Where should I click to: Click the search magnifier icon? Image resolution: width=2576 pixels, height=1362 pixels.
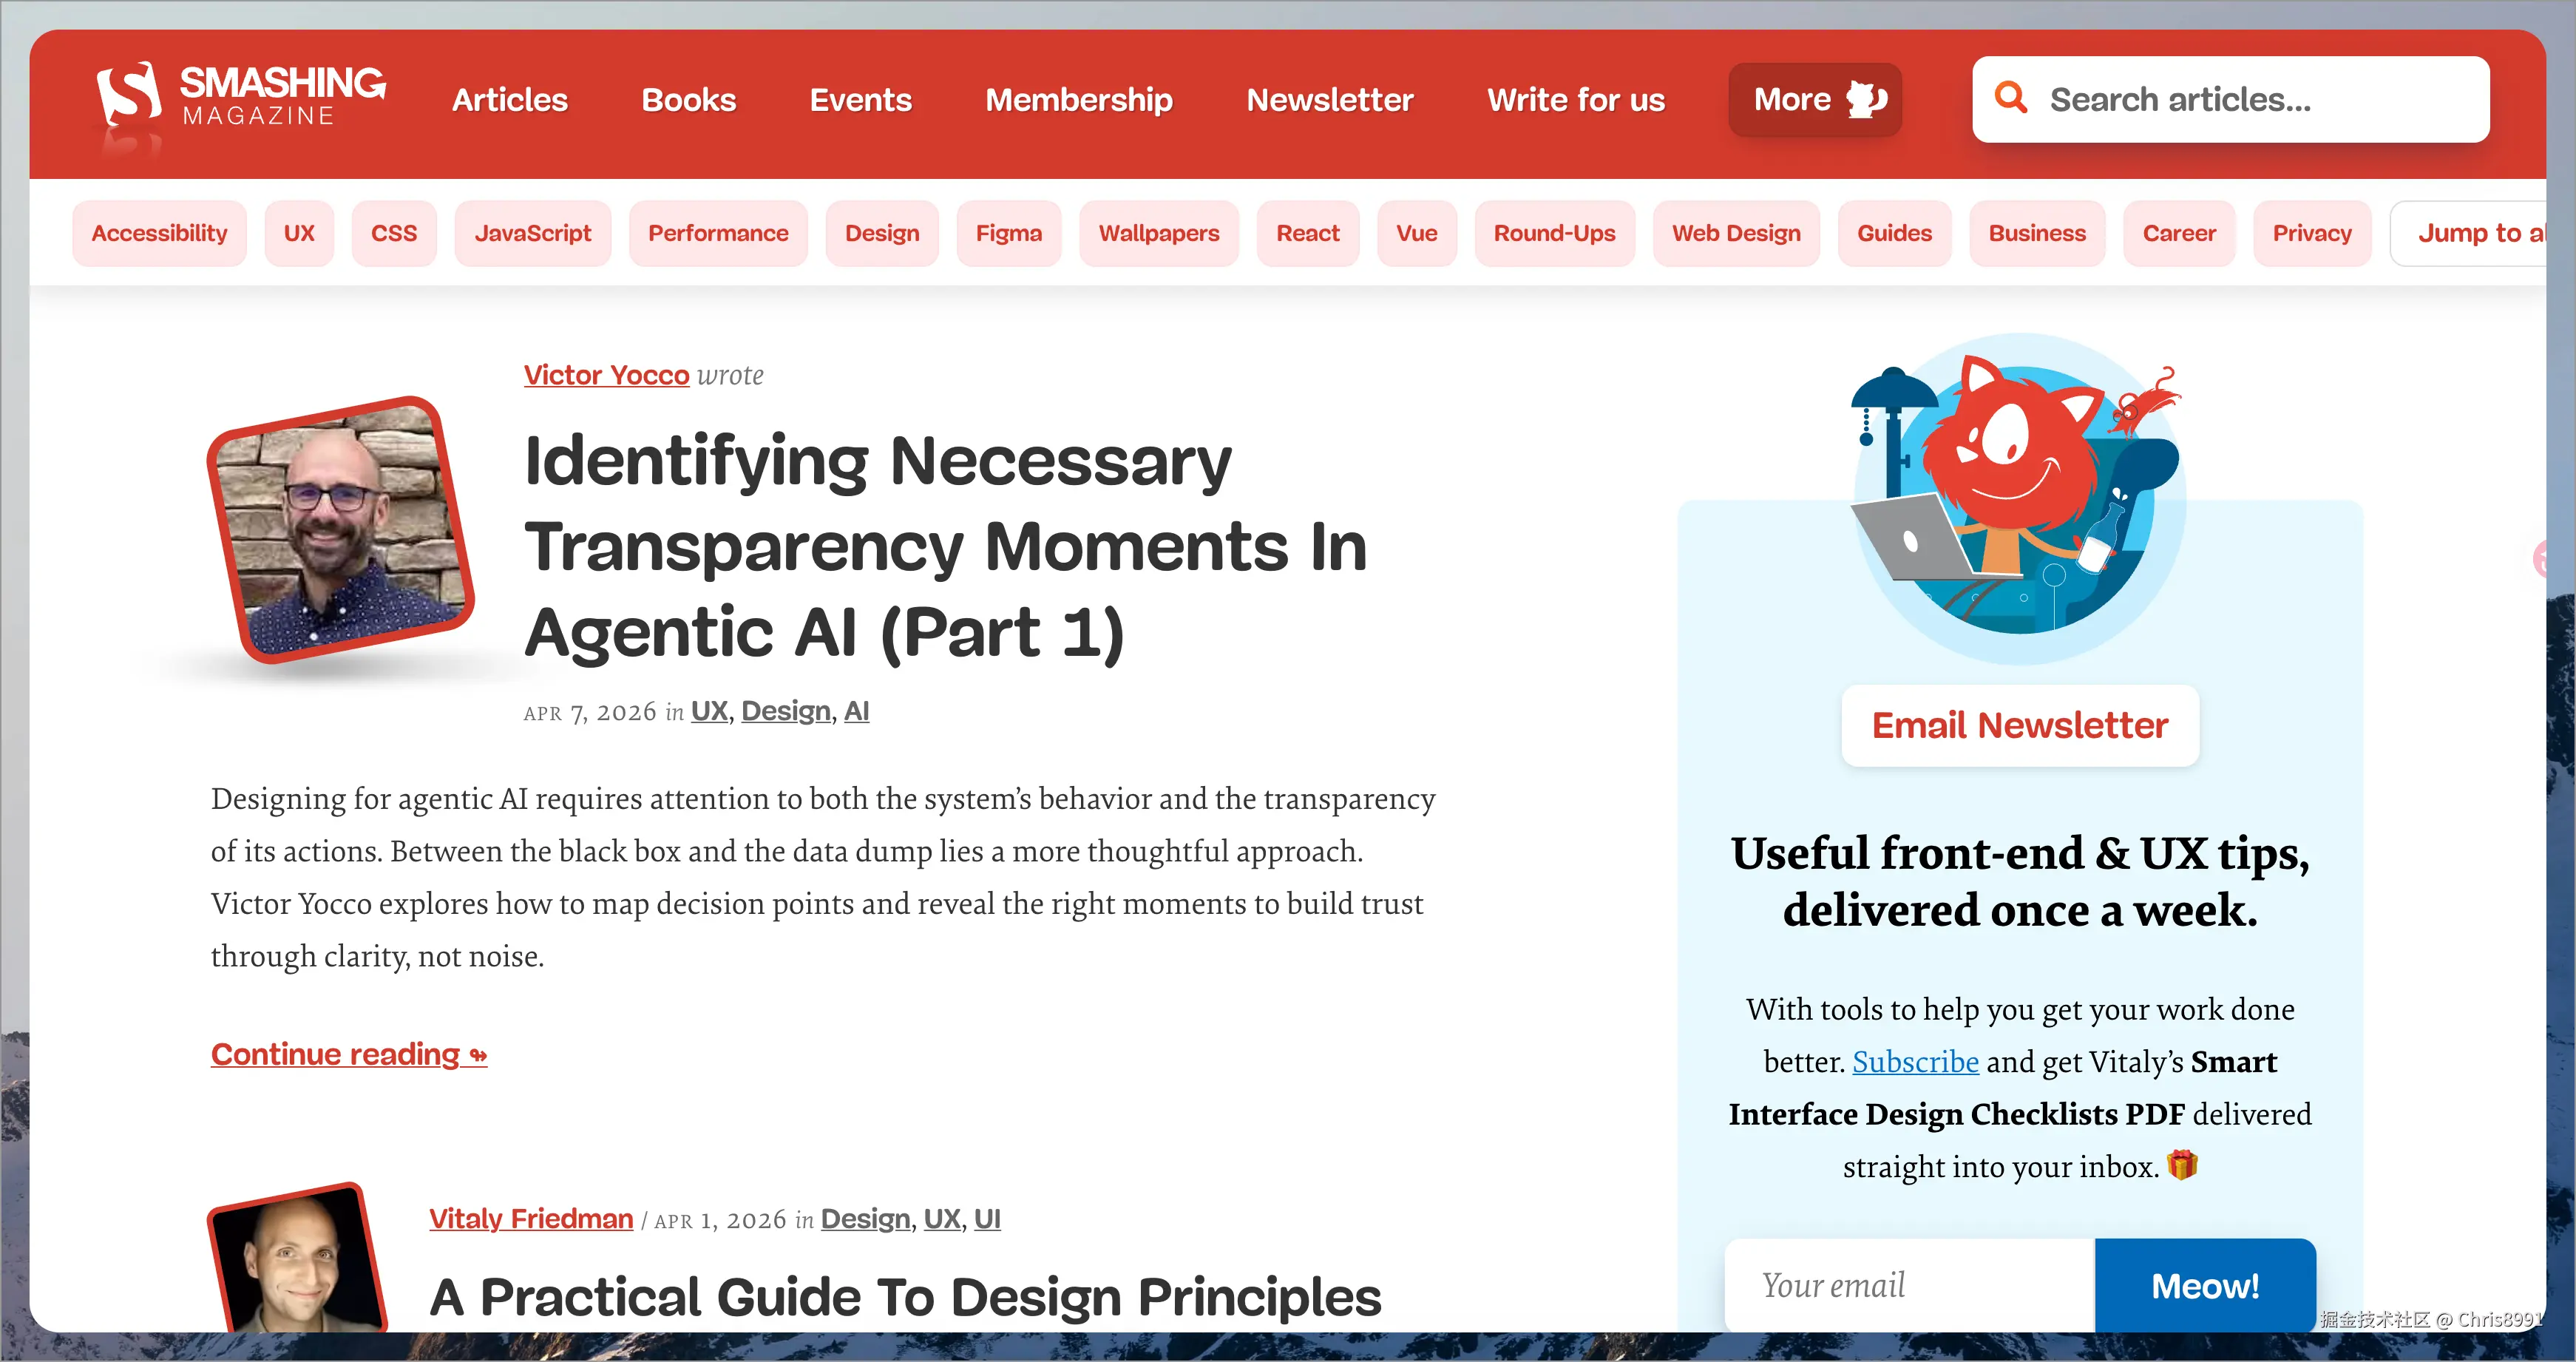coord(2010,98)
